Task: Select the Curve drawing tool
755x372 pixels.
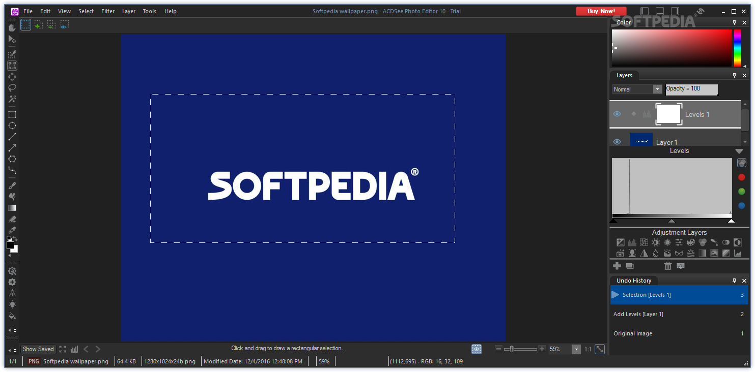Action: pyautogui.click(x=12, y=170)
